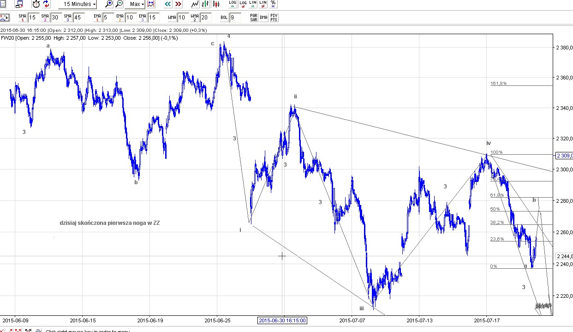Viewport: 573px width, 332px height.
Task: Select the percent scale icon
Action: click(x=273, y=4)
